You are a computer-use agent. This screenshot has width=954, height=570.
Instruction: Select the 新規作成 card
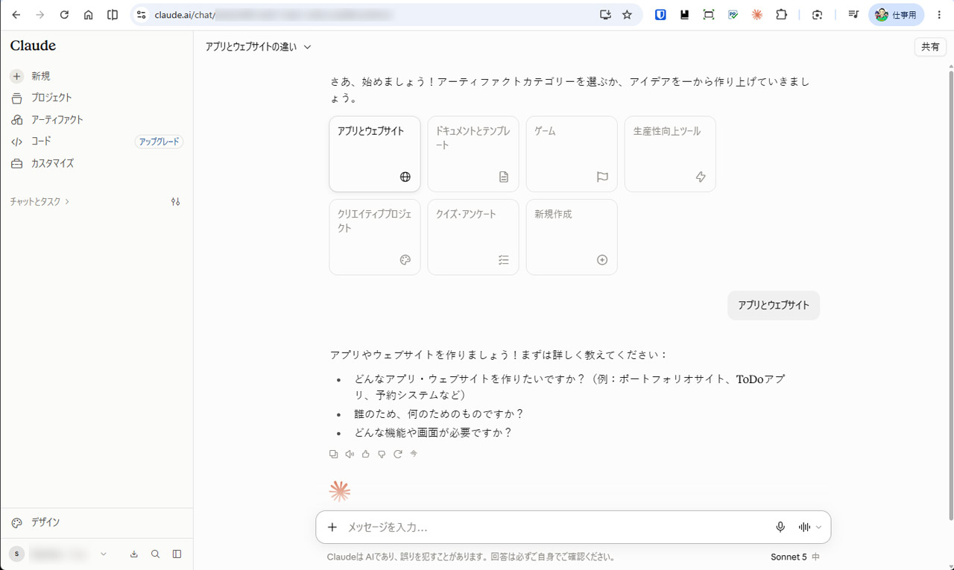point(572,237)
